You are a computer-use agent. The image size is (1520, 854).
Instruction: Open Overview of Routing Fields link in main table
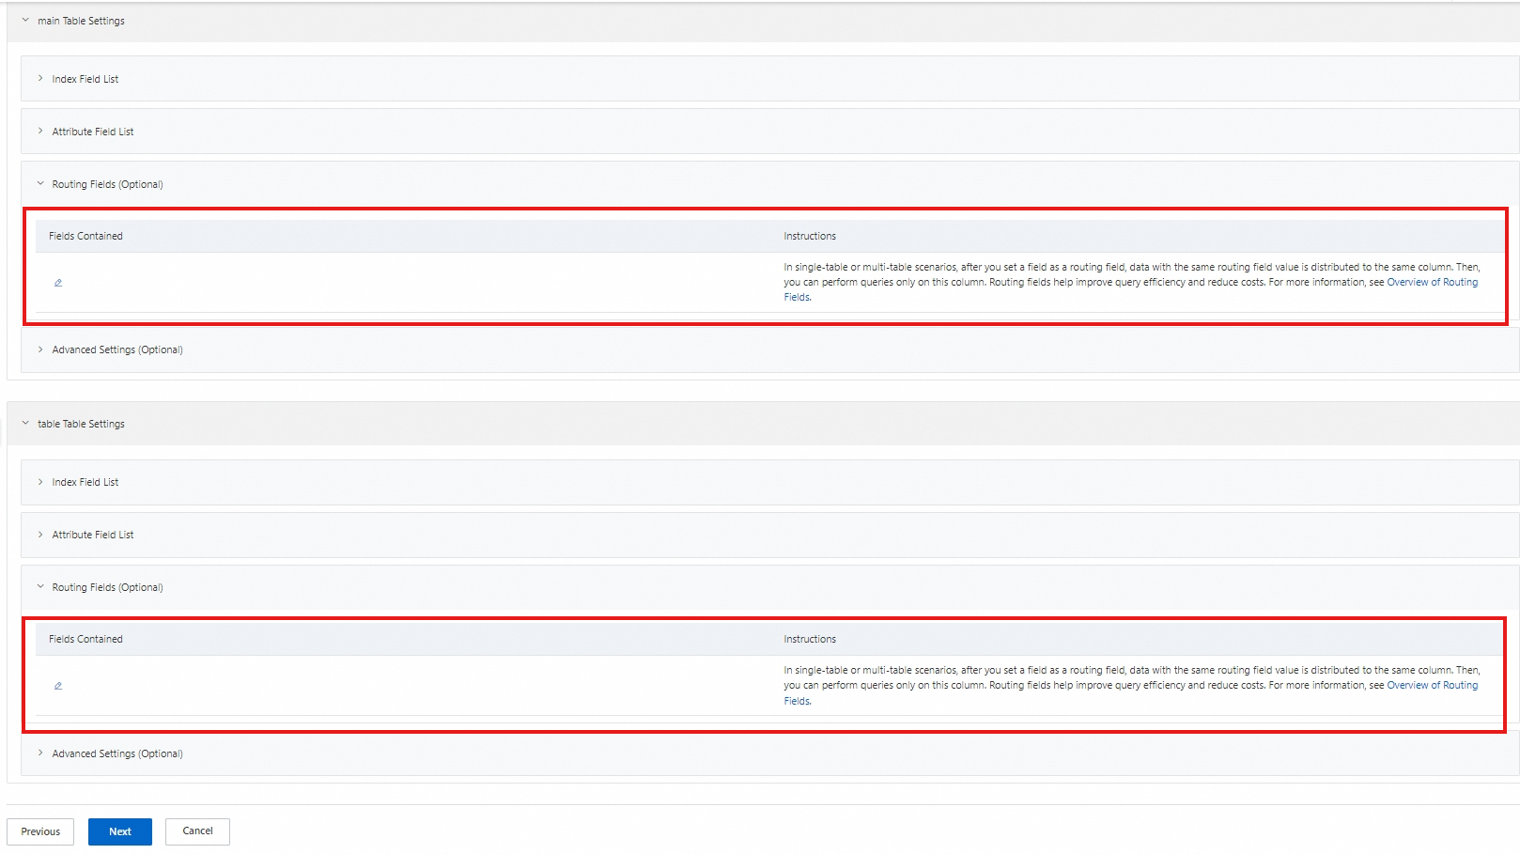[x=1432, y=282]
